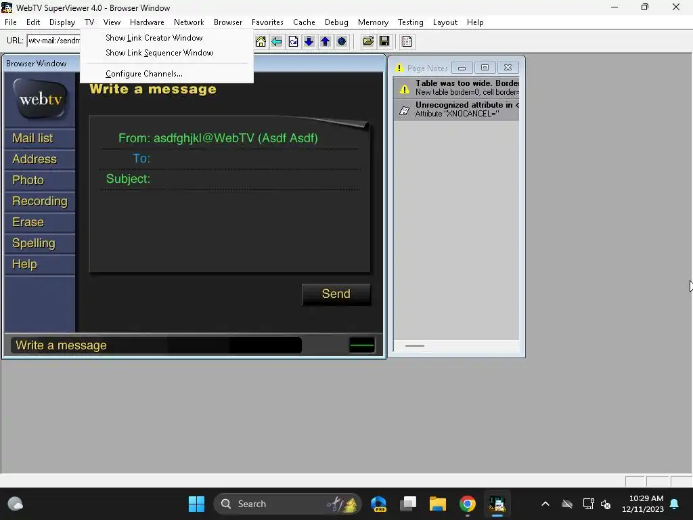Image resolution: width=693 pixels, height=520 pixels.
Task: Click the WebTV SuperViewer taskbar icon
Action: click(497, 504)
